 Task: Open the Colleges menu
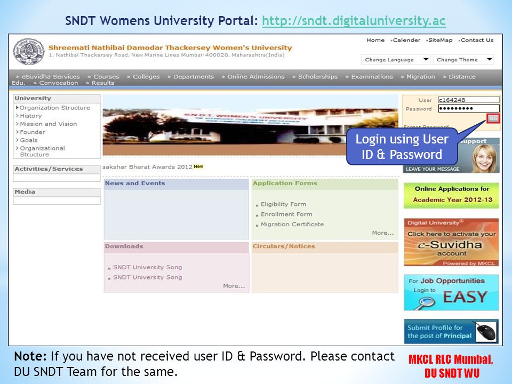(x=146, y=76)
